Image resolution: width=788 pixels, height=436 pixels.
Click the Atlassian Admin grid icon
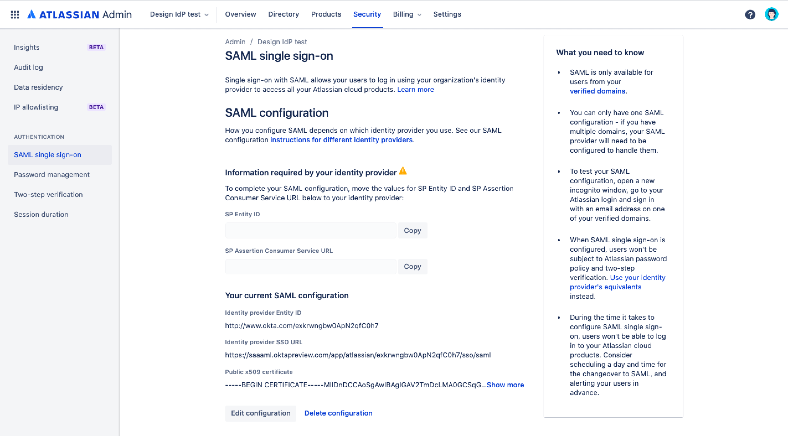[14, 14]
